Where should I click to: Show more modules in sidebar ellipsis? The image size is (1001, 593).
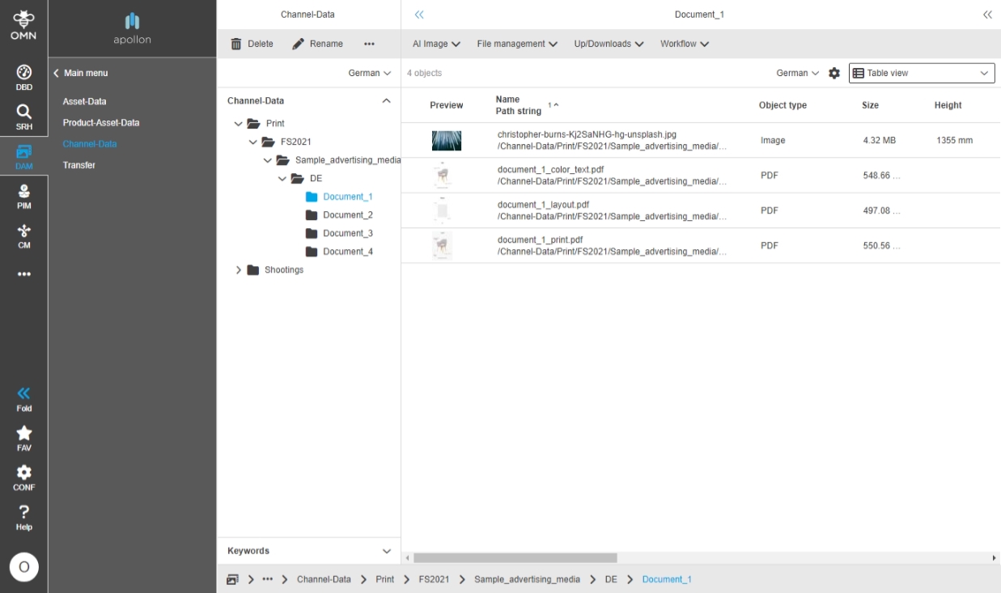[x=23, y=274]
